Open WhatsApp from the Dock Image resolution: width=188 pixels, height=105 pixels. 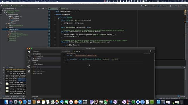point(105,102)
